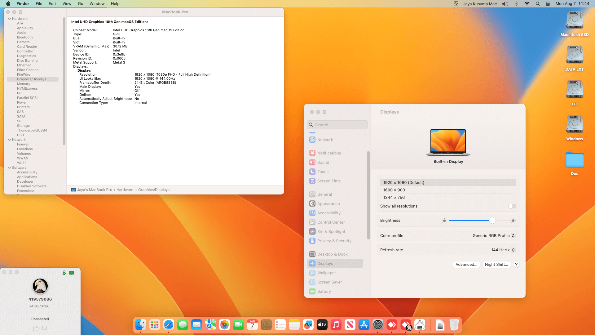
Task: Click the Brightness slider handle
Action: pos(492,221)
